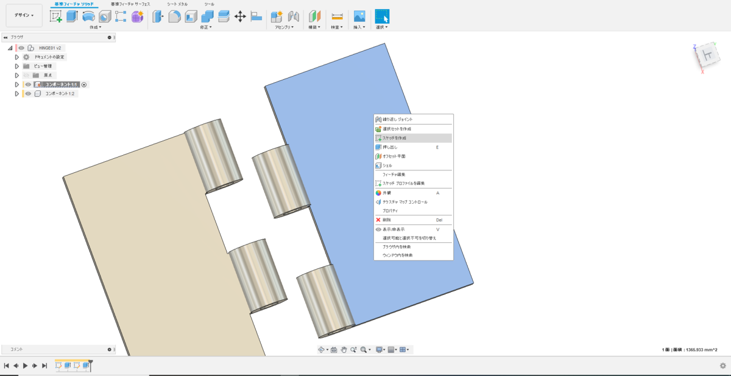The height and width of the screenshot is (376, 731).
Task: Click the Joint tool toolbar icon
Action: pyautogui.click(x=294, y=16)
